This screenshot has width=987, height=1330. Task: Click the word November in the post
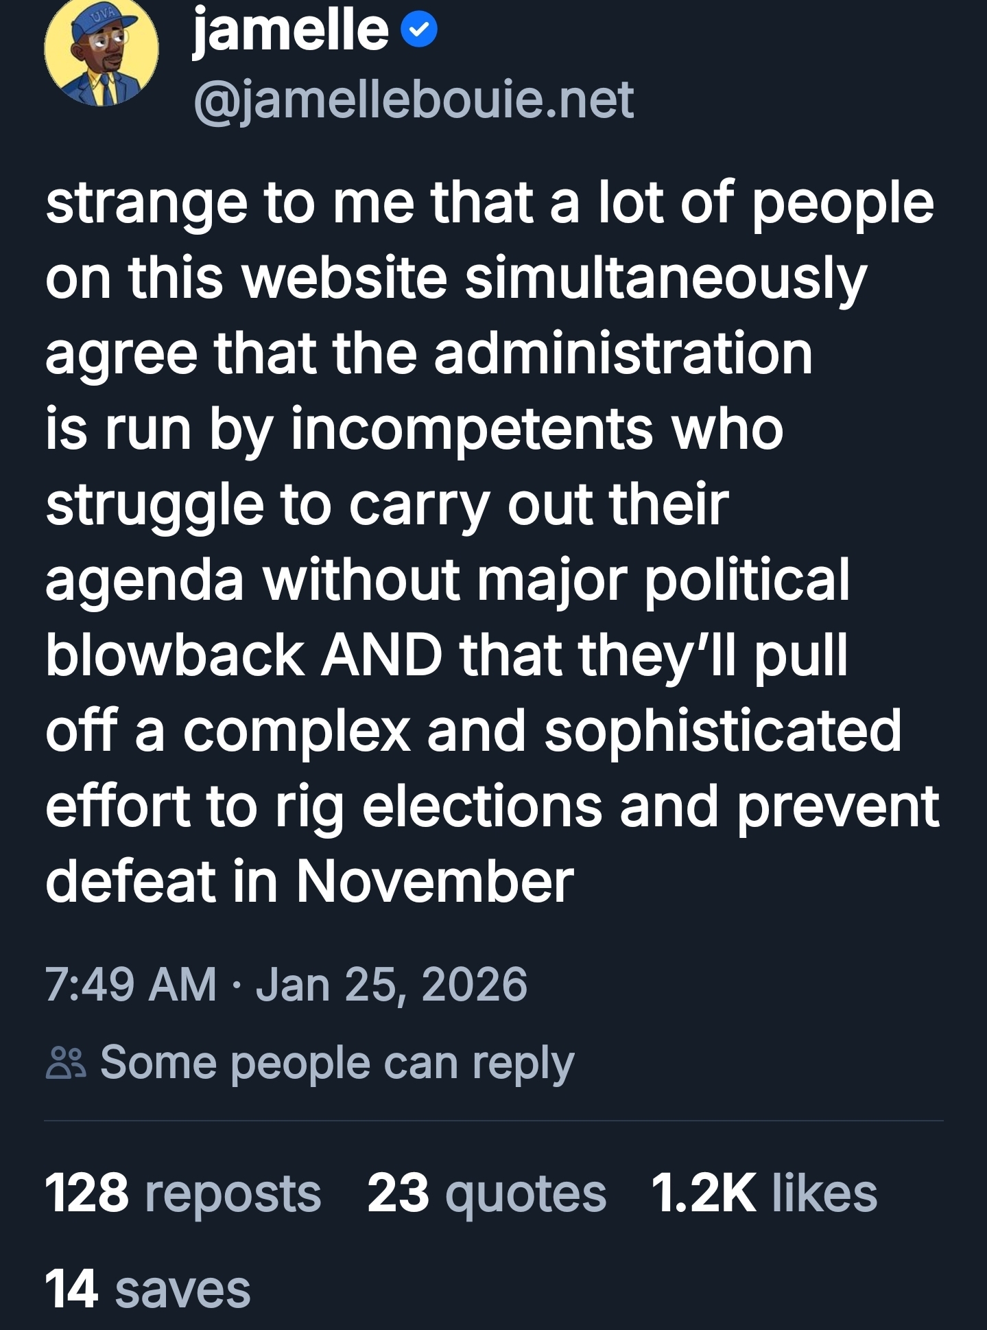[x=435, y=881]
